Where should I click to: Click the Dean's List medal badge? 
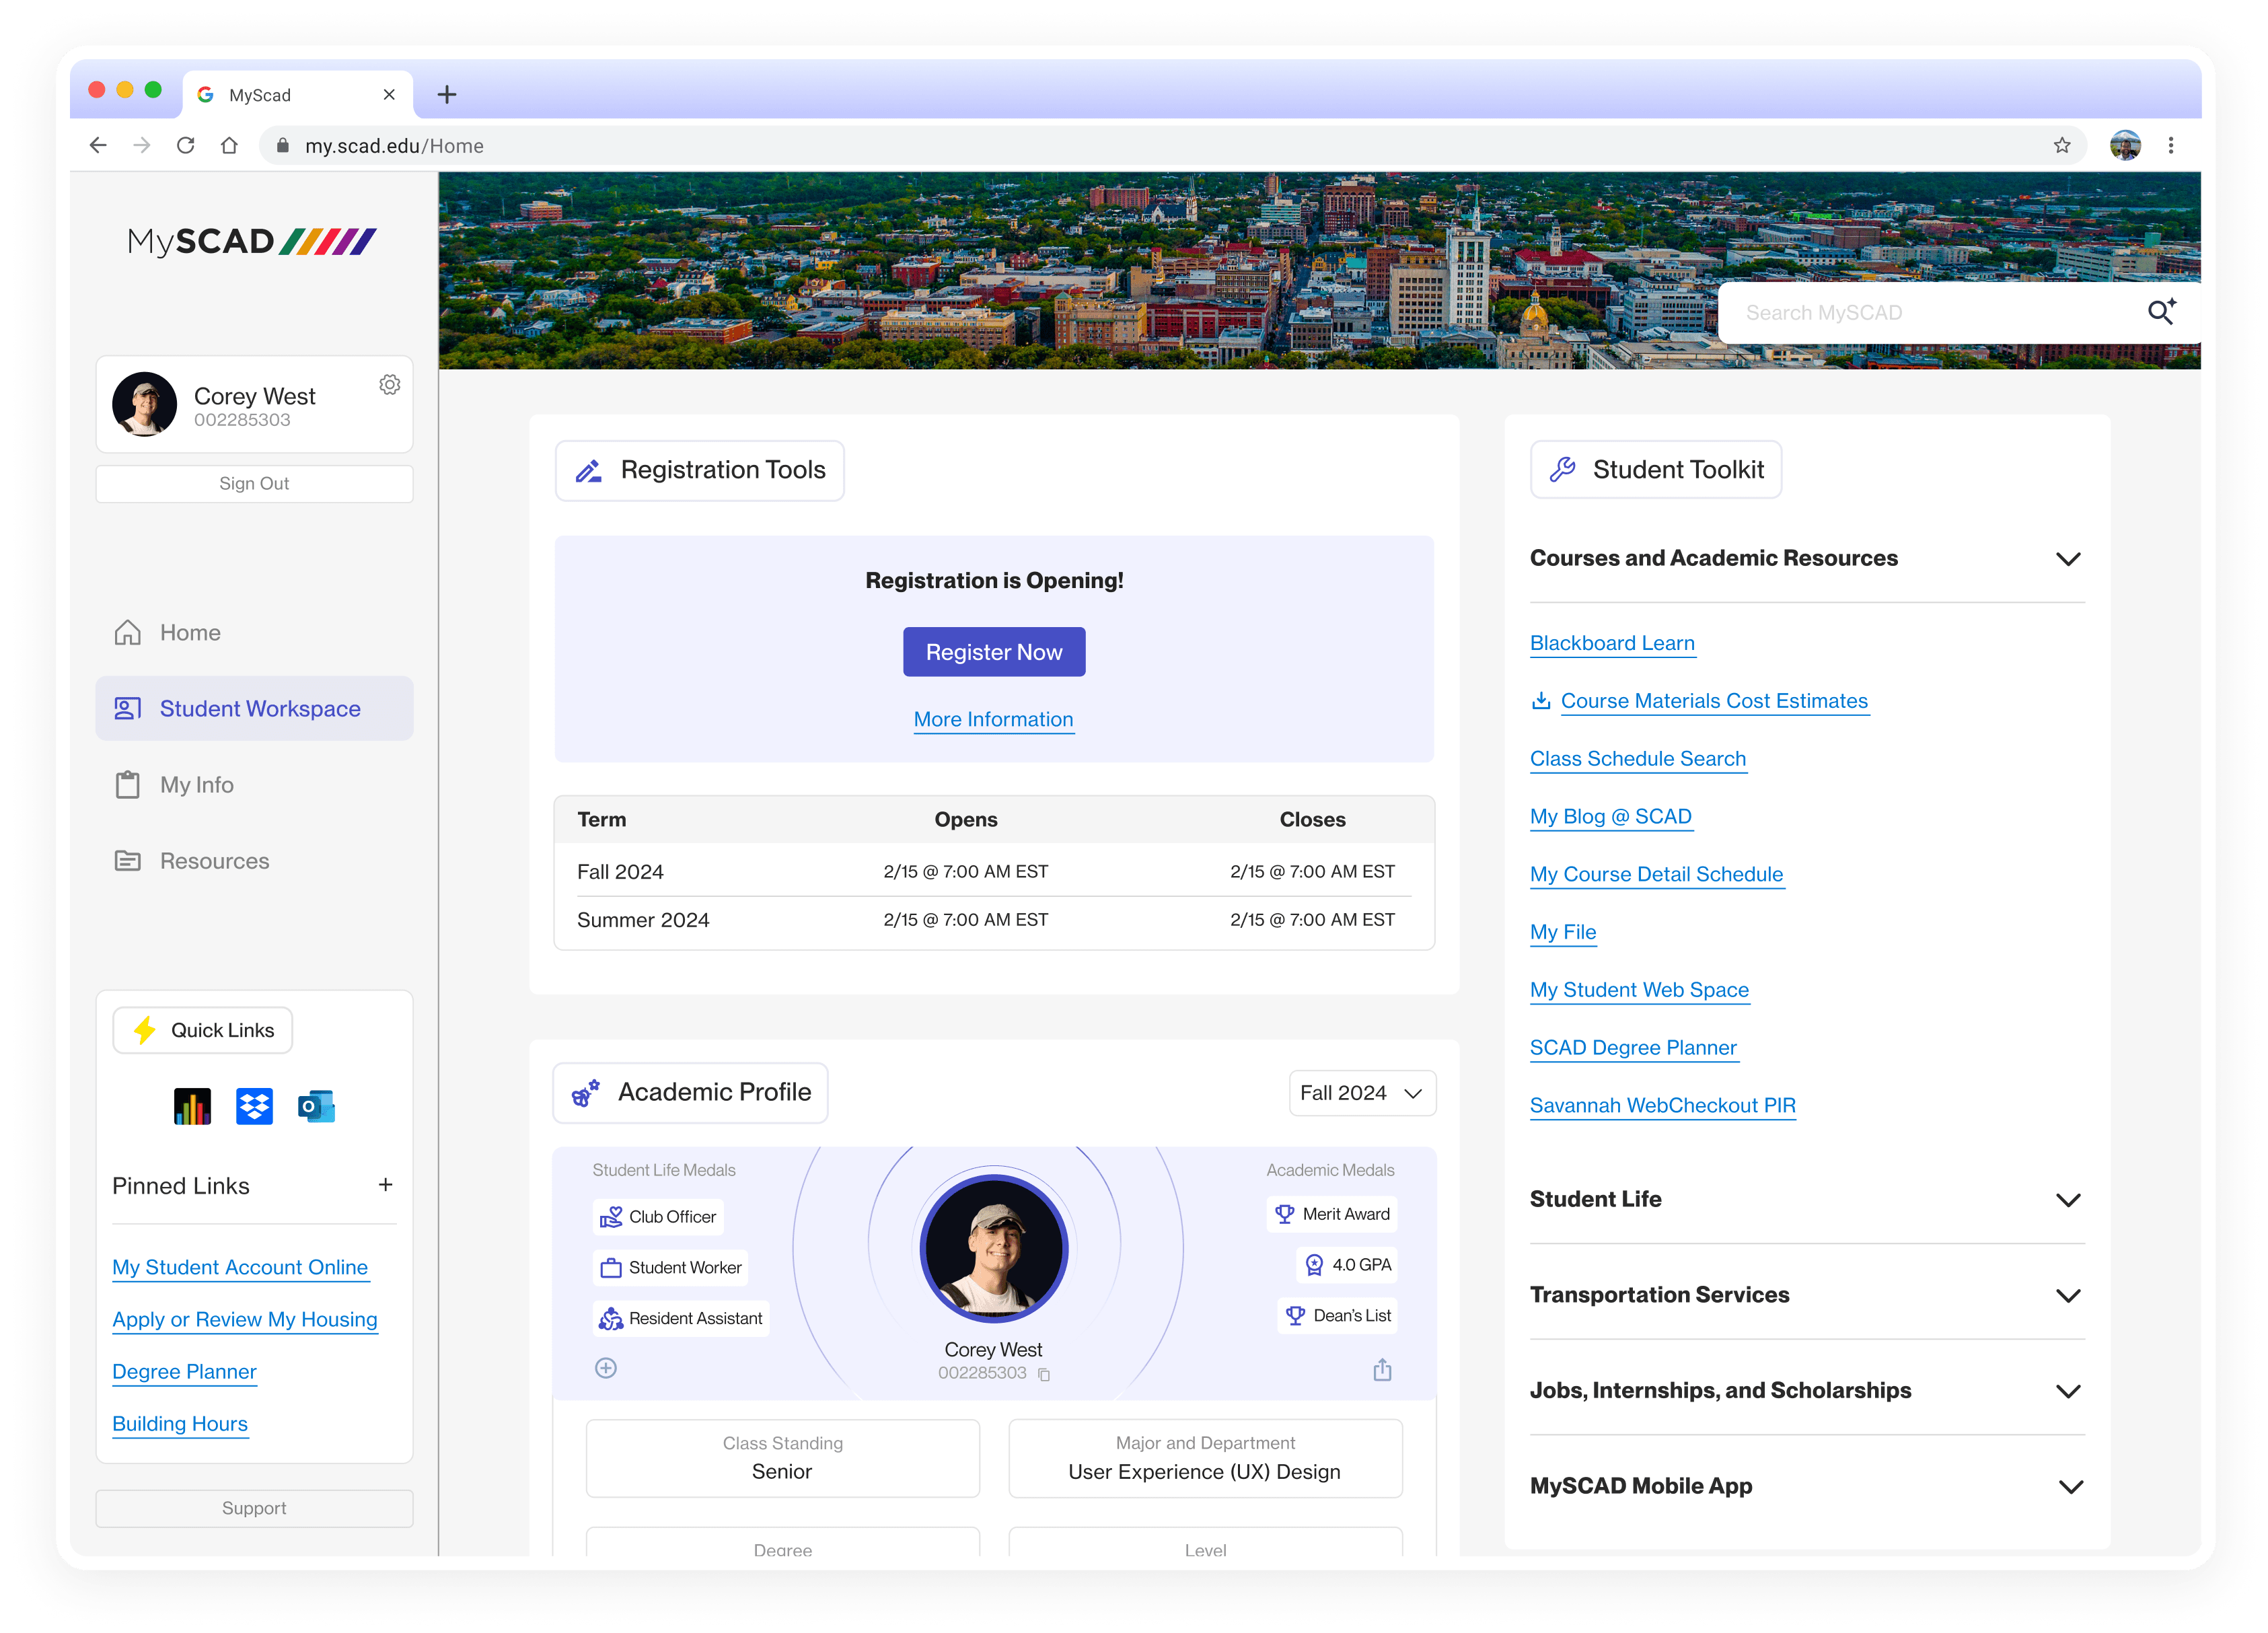click(x=1338, y=1316)
